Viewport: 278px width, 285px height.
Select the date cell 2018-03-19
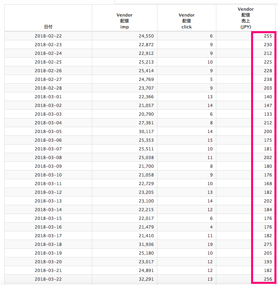(x=48, y=253)
